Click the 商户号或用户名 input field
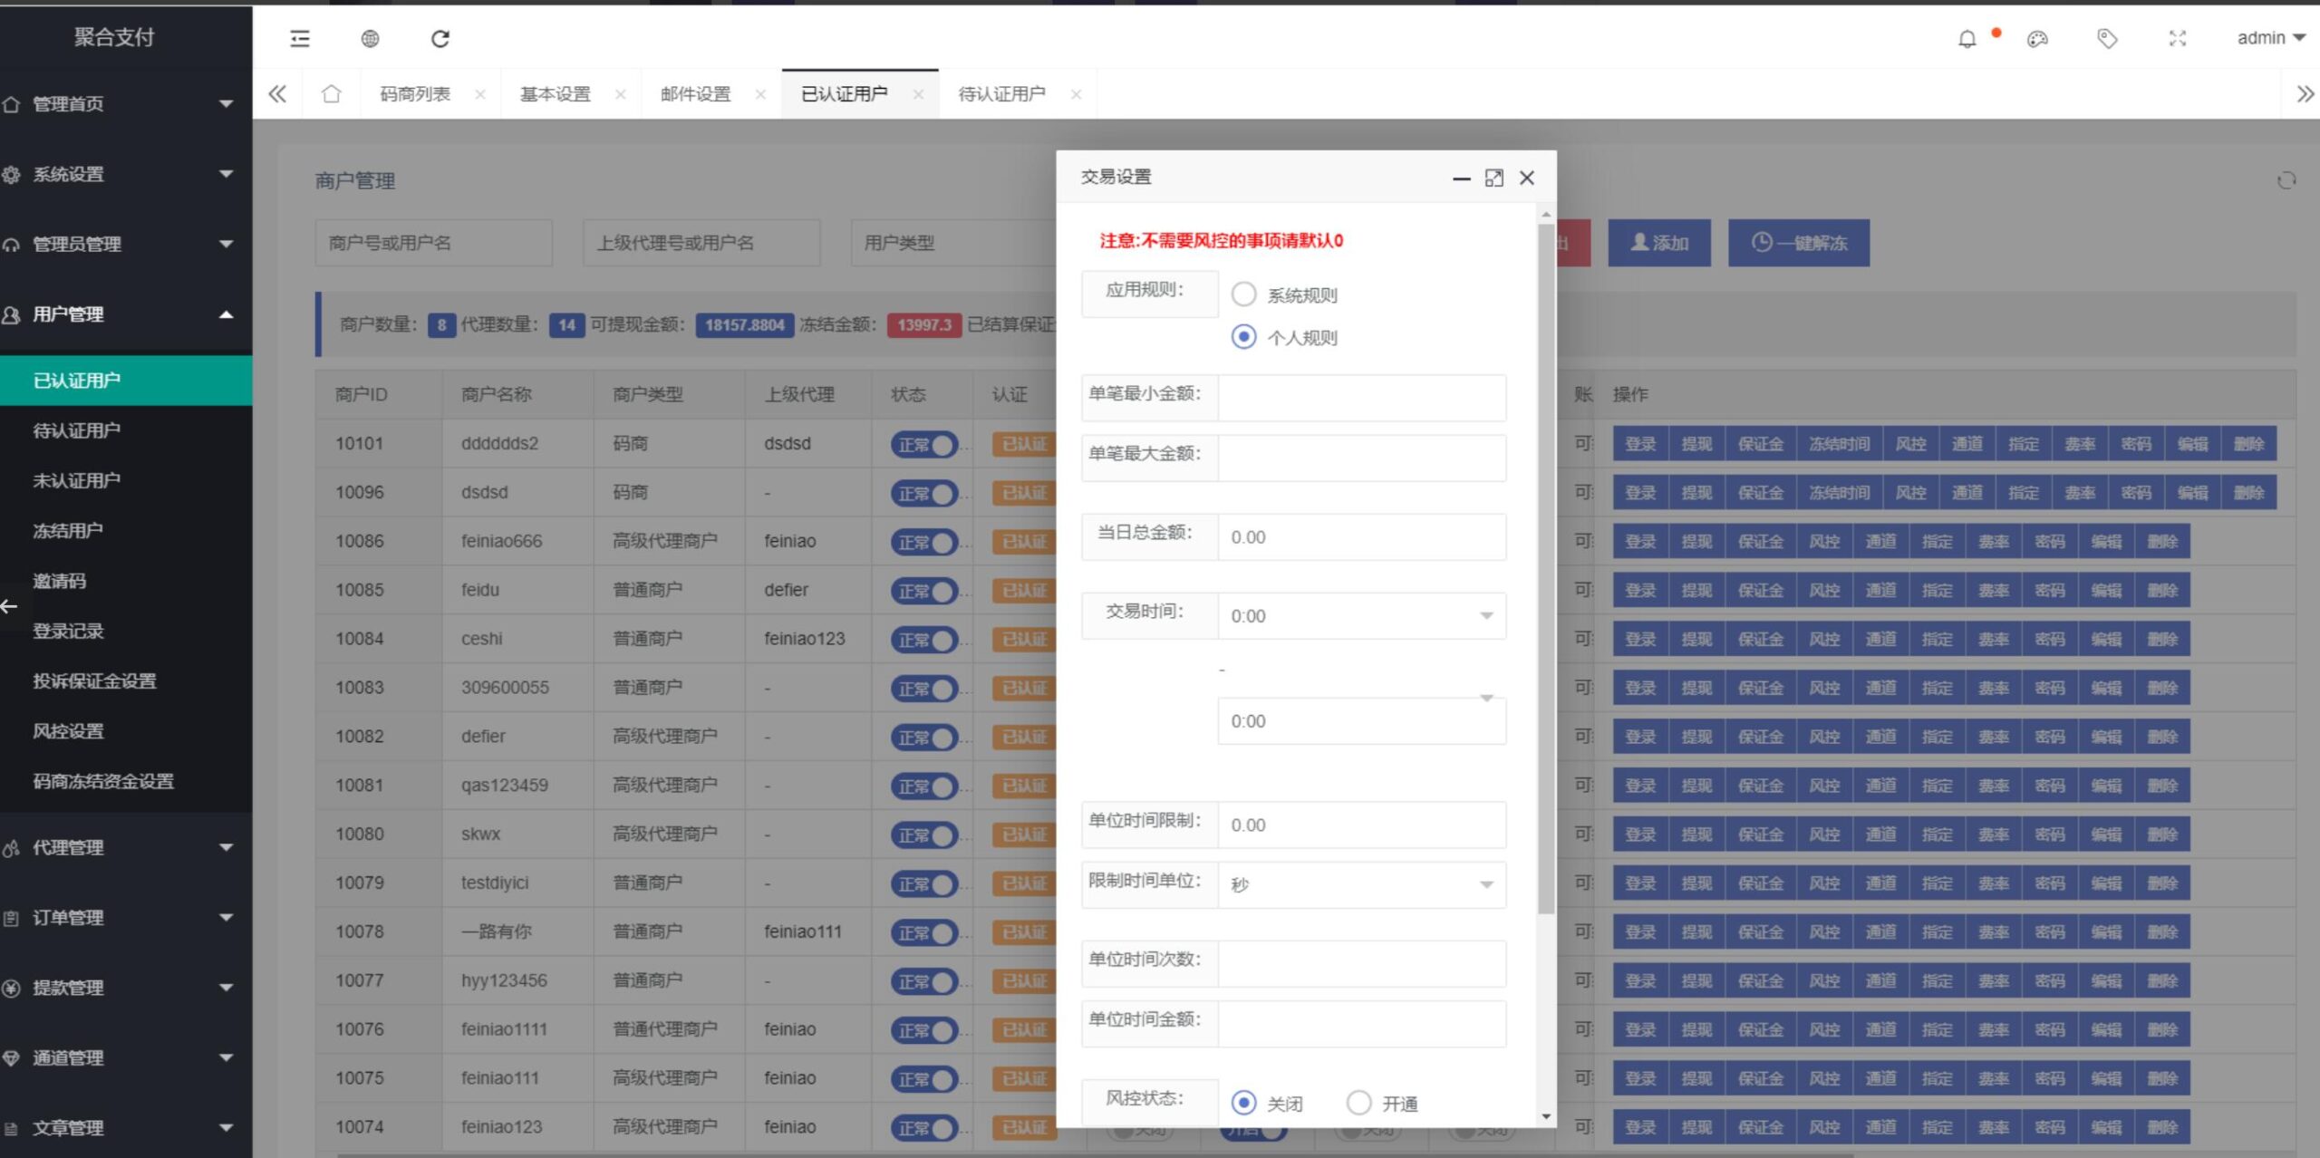Viewport: 2320px width, 1158px height. [433, 242]
